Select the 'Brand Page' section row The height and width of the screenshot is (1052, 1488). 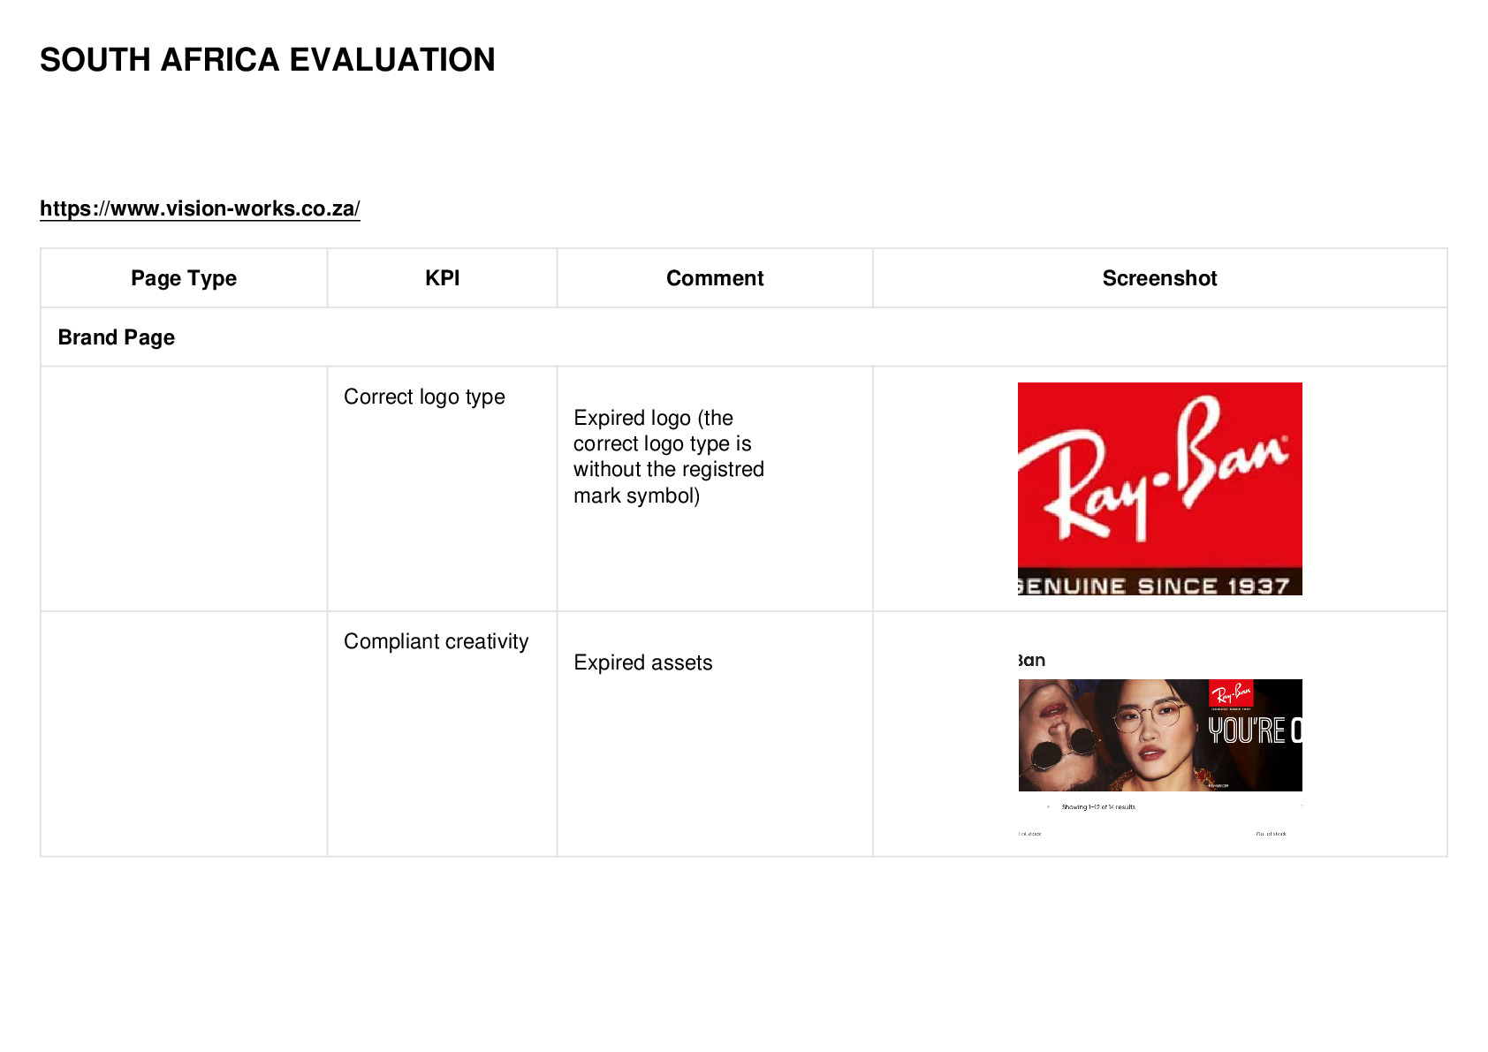tap(744, 337)
